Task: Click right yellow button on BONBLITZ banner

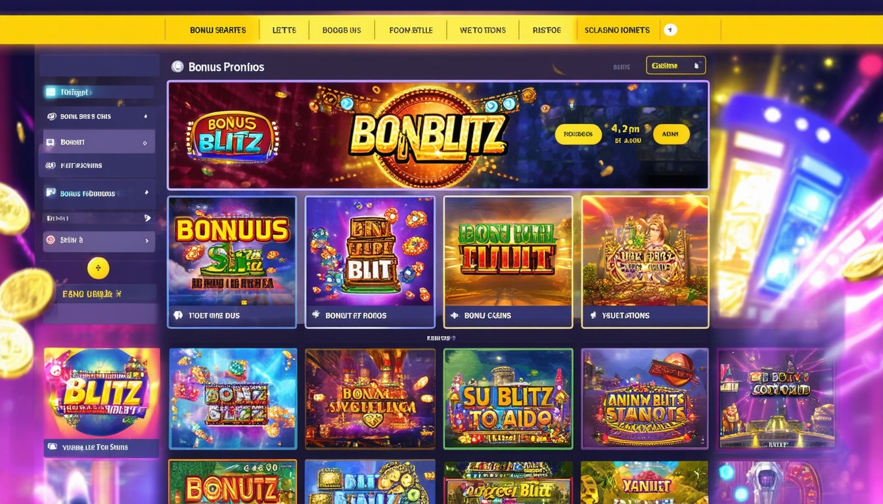Action: 671,134
